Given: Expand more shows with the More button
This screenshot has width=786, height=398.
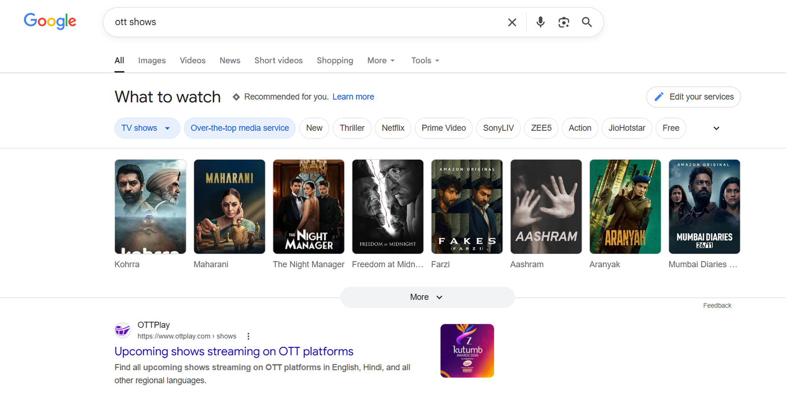Looking at the screenshot, I should tap(427, 297).
